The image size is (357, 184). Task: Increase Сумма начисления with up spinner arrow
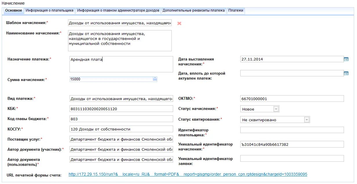pyautogui.click(x=155, y=78)
